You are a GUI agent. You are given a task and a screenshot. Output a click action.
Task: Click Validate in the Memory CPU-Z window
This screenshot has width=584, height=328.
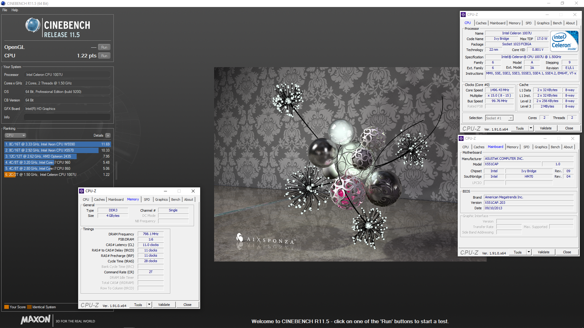click(164, 305)
